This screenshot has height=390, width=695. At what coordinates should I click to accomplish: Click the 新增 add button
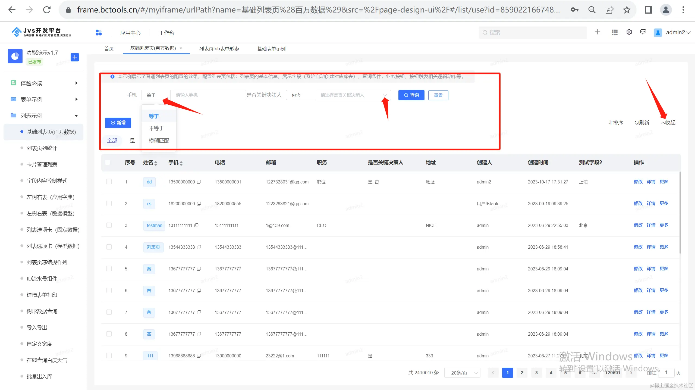[x=118, y=123]
